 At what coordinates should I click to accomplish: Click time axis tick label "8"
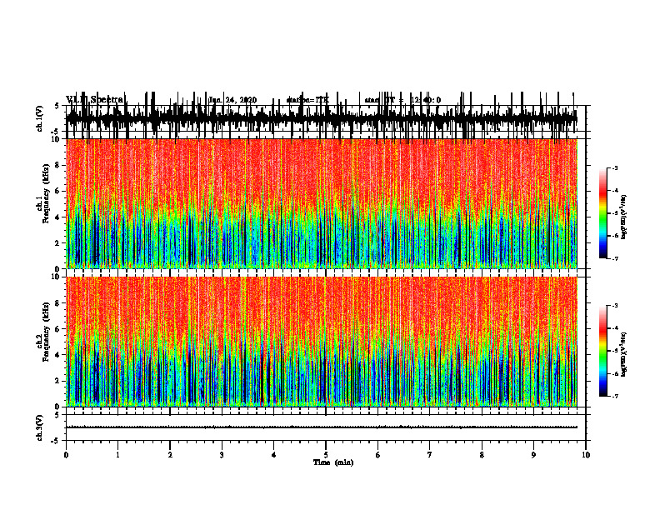click(x=482, y=455)
